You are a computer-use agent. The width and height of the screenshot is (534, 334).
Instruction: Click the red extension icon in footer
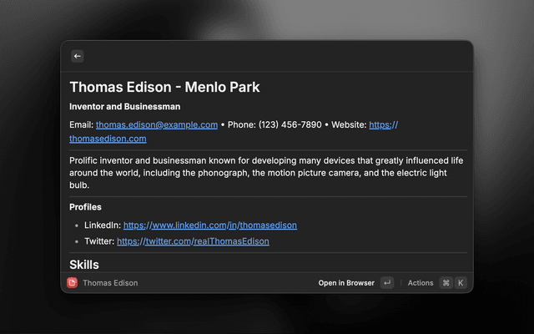click(x=73, y=283)
